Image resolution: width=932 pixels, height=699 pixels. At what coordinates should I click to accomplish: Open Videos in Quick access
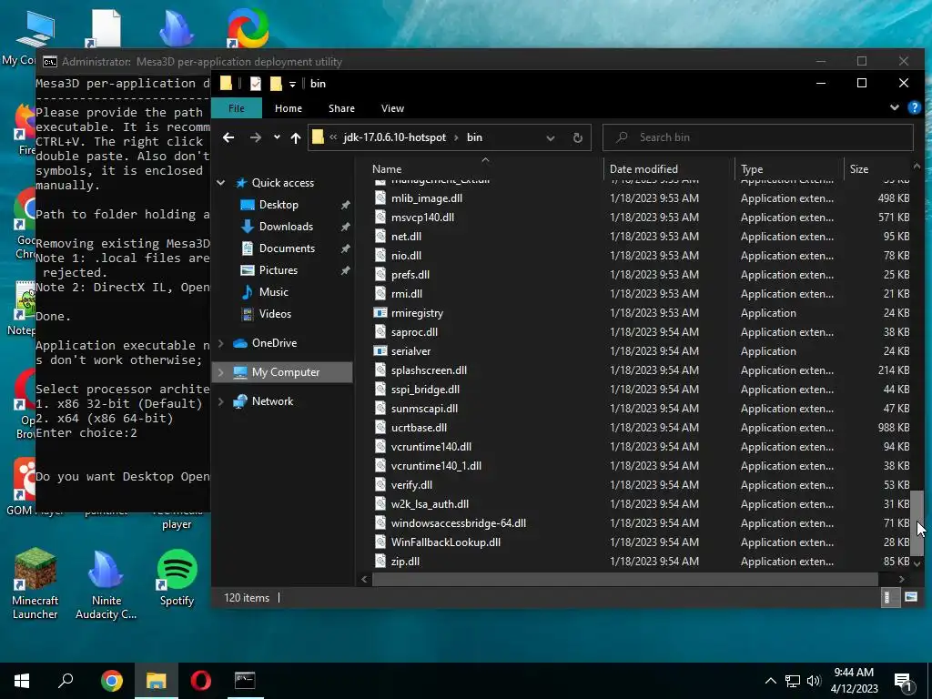click(275, 314)
